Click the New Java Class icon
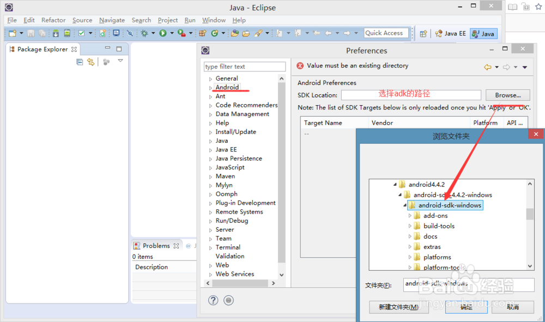 point(215,33)
